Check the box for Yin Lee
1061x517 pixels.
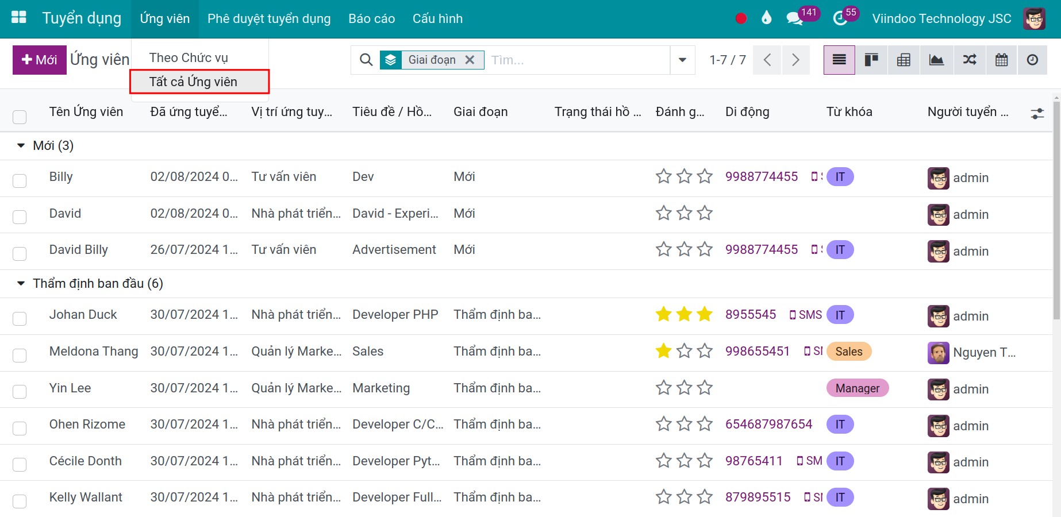click(20, 391)
